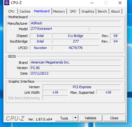Switch to the Memory tab

(x=59, y=11)
